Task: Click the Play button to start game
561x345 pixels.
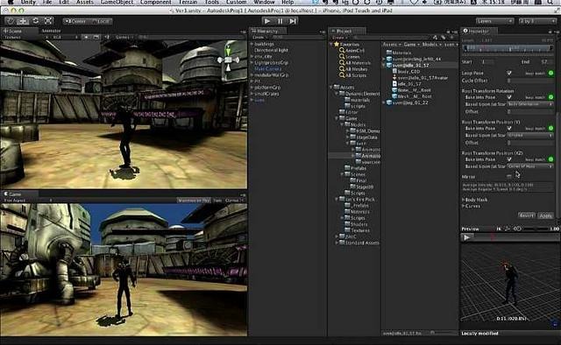Action: pyautogui.click(x=267, y=21)
